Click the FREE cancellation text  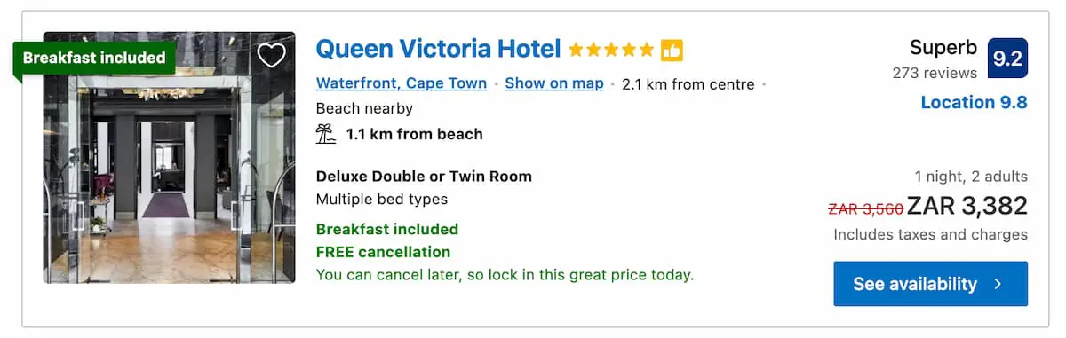coord(383,252)
